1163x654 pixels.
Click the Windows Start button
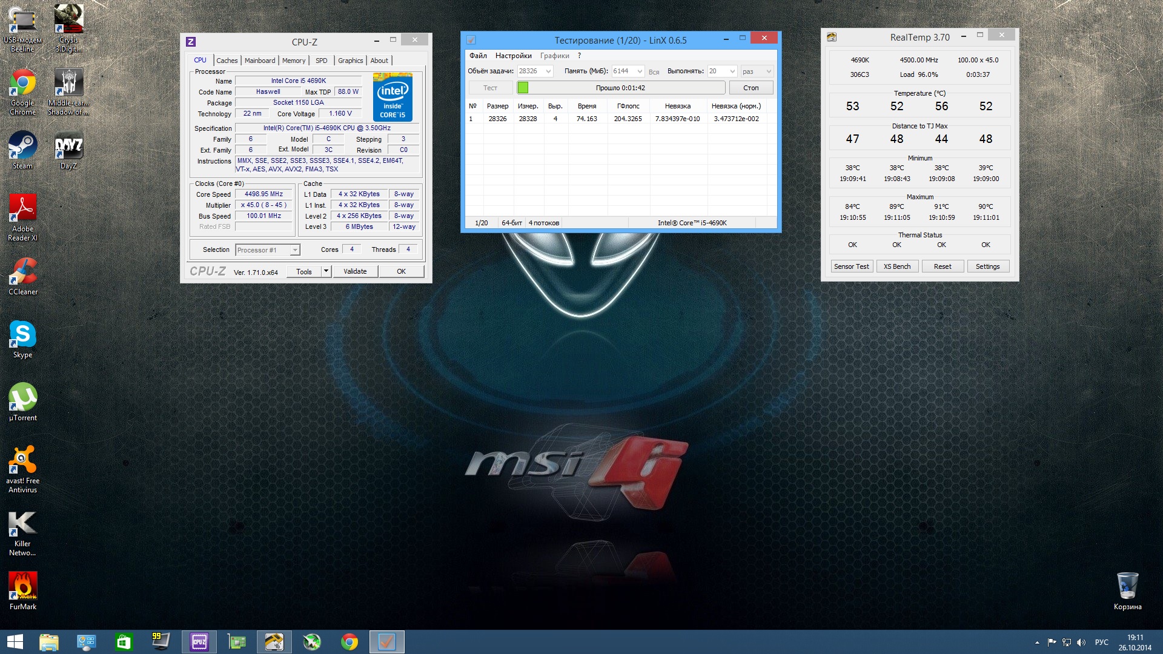click(x=15, y=642)
